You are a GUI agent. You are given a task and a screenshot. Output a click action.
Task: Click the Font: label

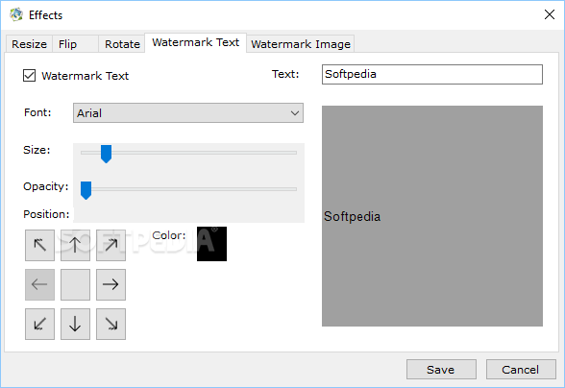click(37, 112)
